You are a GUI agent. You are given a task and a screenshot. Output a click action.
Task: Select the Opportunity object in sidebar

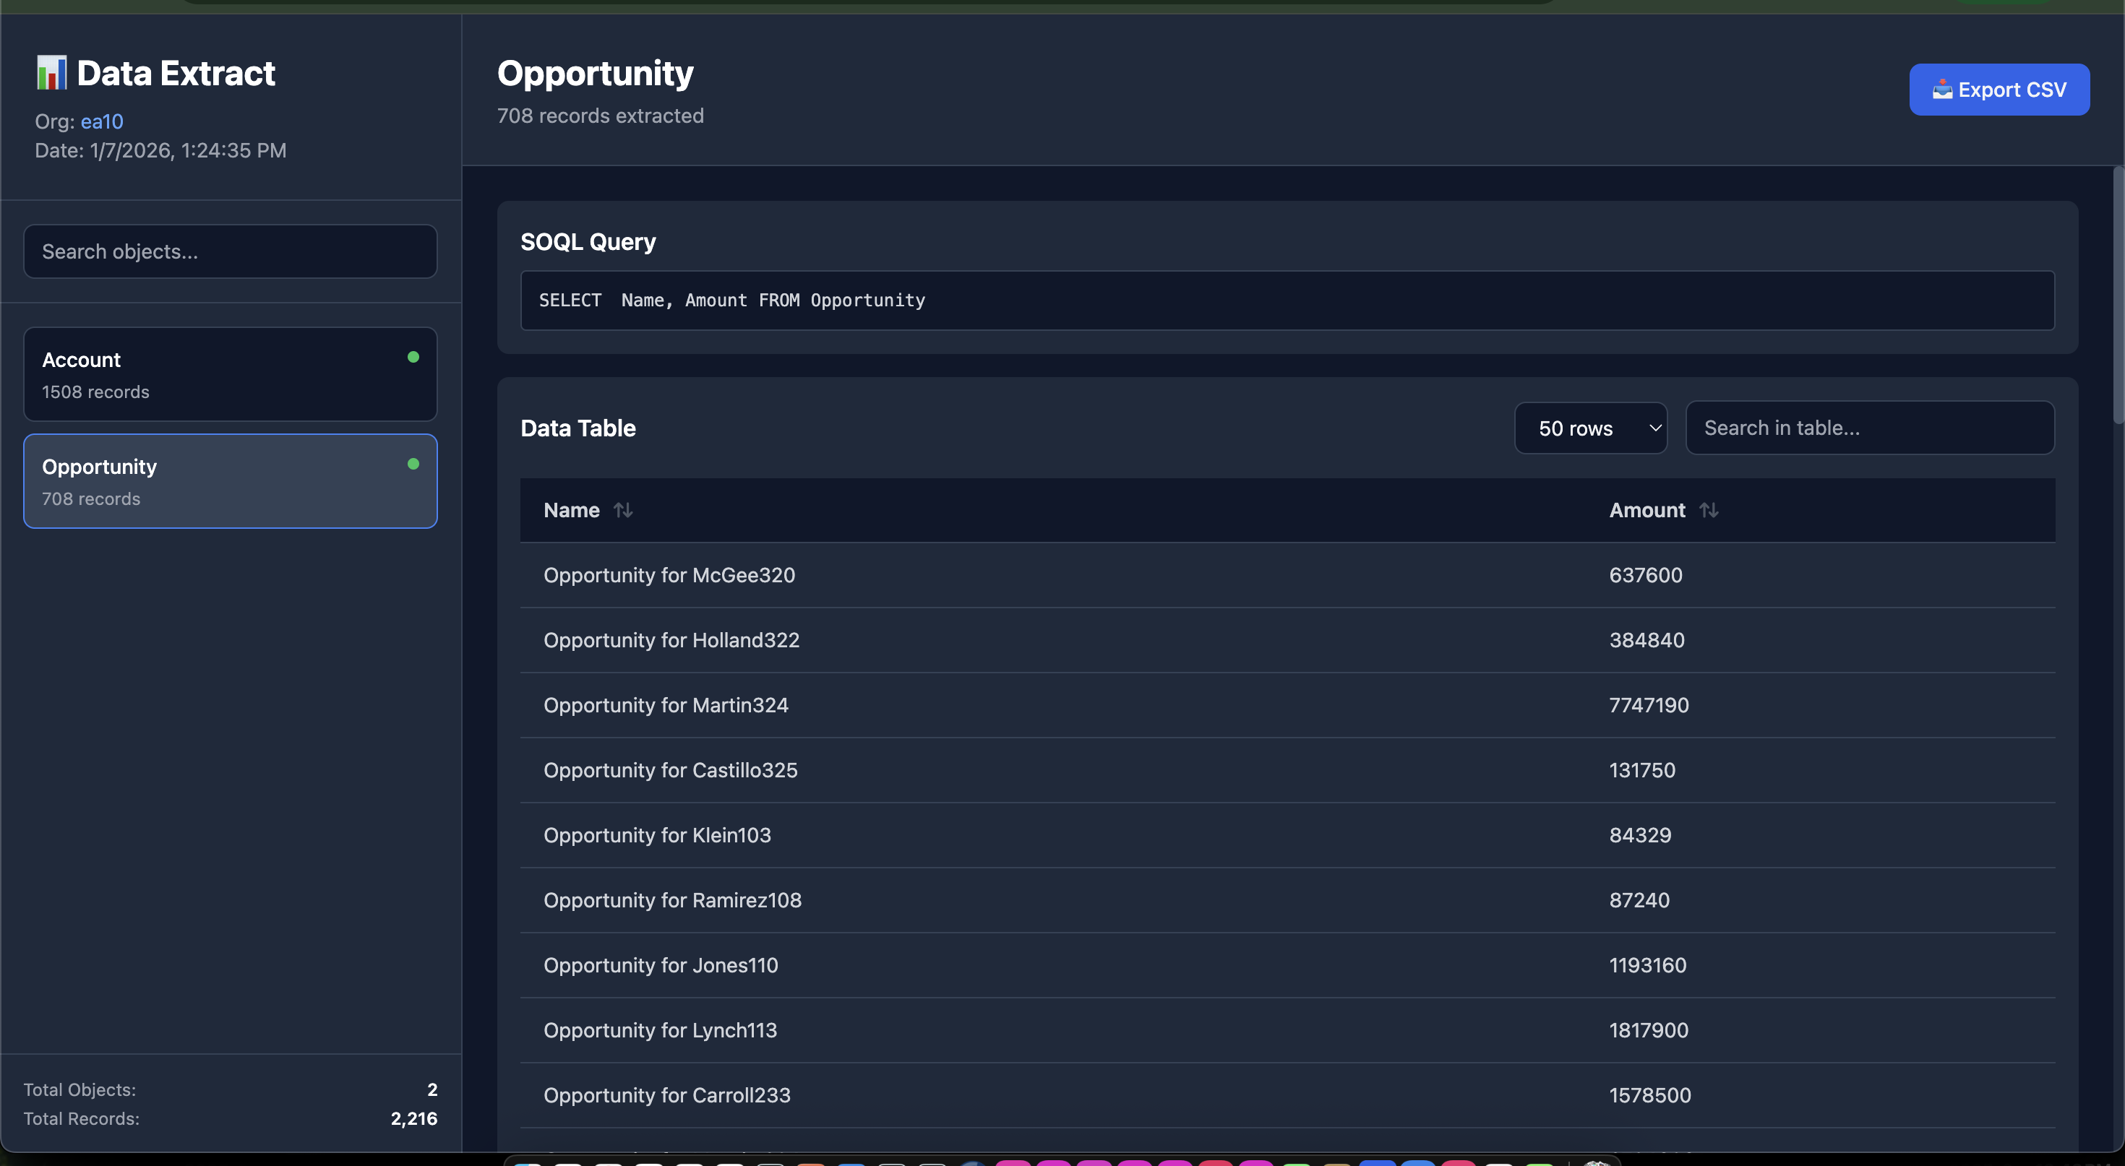pyautogui.click(x=230, y=482)
